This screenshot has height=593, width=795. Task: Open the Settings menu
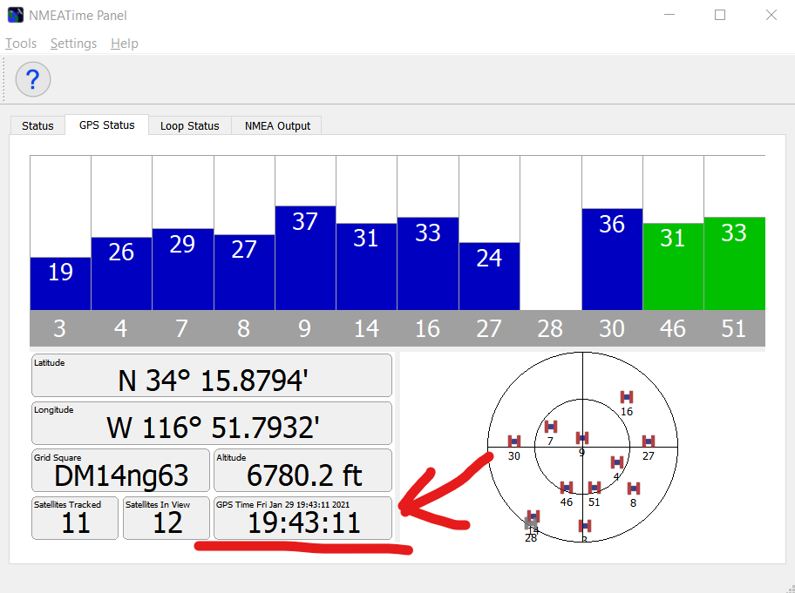click(73, 44)
